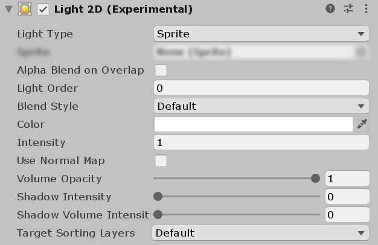Screen dimensions: 378x245
Task: Click the Light Order input field
Action: pyautogui.click(x=261, y=88)
